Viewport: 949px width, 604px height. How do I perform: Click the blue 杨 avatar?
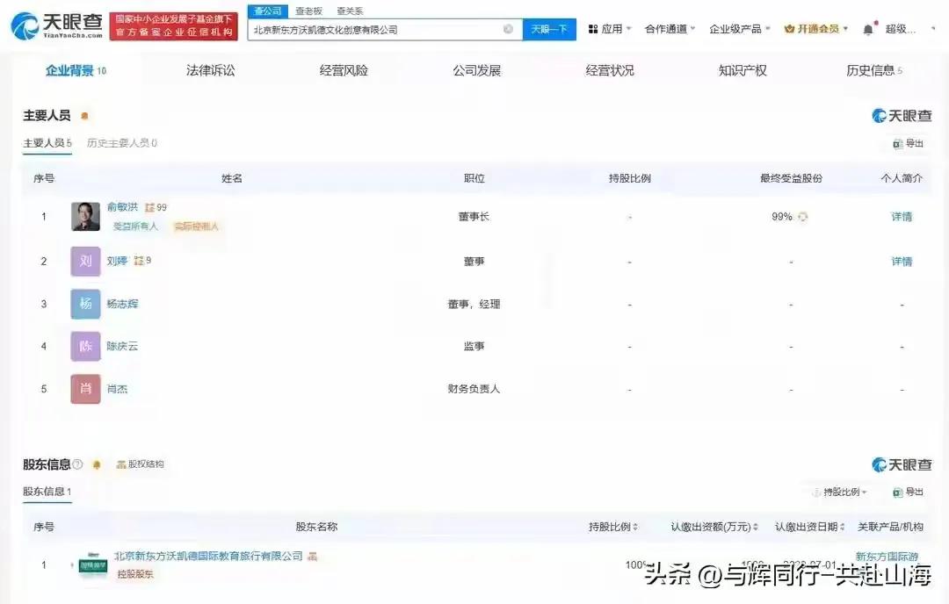coord(85,304)
